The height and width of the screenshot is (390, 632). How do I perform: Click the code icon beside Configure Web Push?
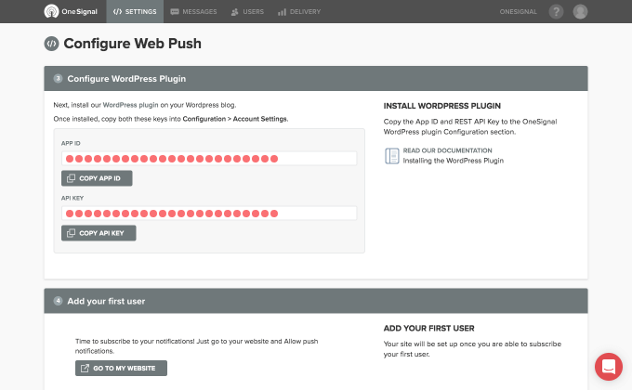click(x=51, y=44)
